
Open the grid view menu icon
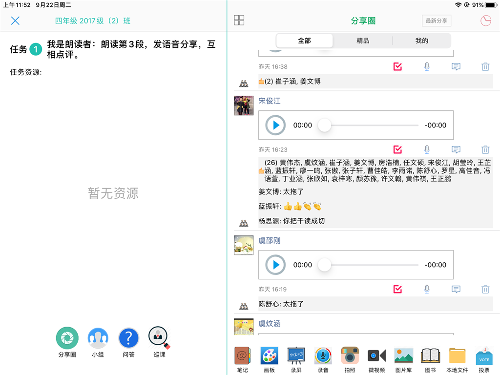click(239, 20)
